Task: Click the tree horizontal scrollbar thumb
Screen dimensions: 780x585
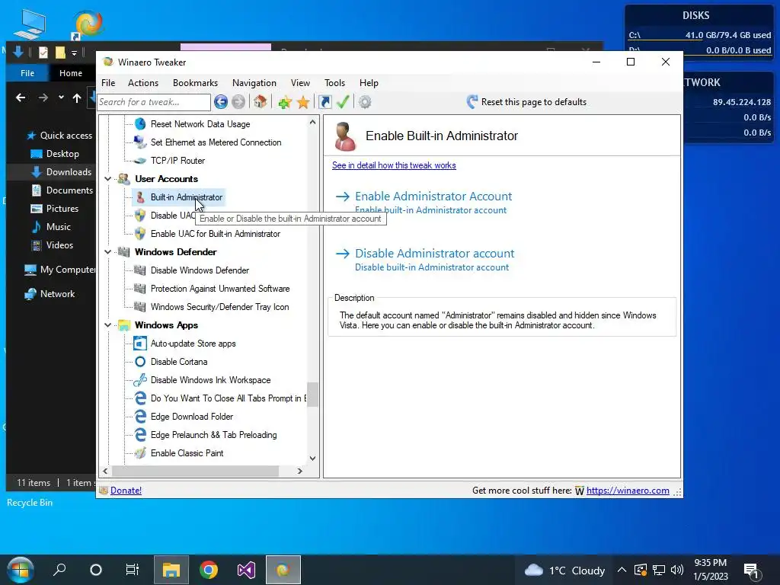Action: [196, 471]
